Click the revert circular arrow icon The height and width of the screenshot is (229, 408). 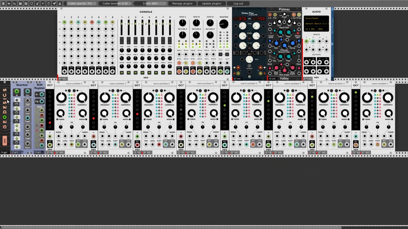coord(32,3)
